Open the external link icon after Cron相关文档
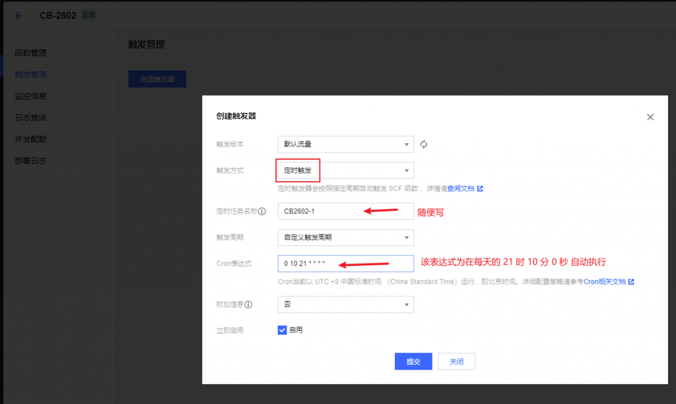Viewport: 676px width, 404px height. tap(631, 282)
